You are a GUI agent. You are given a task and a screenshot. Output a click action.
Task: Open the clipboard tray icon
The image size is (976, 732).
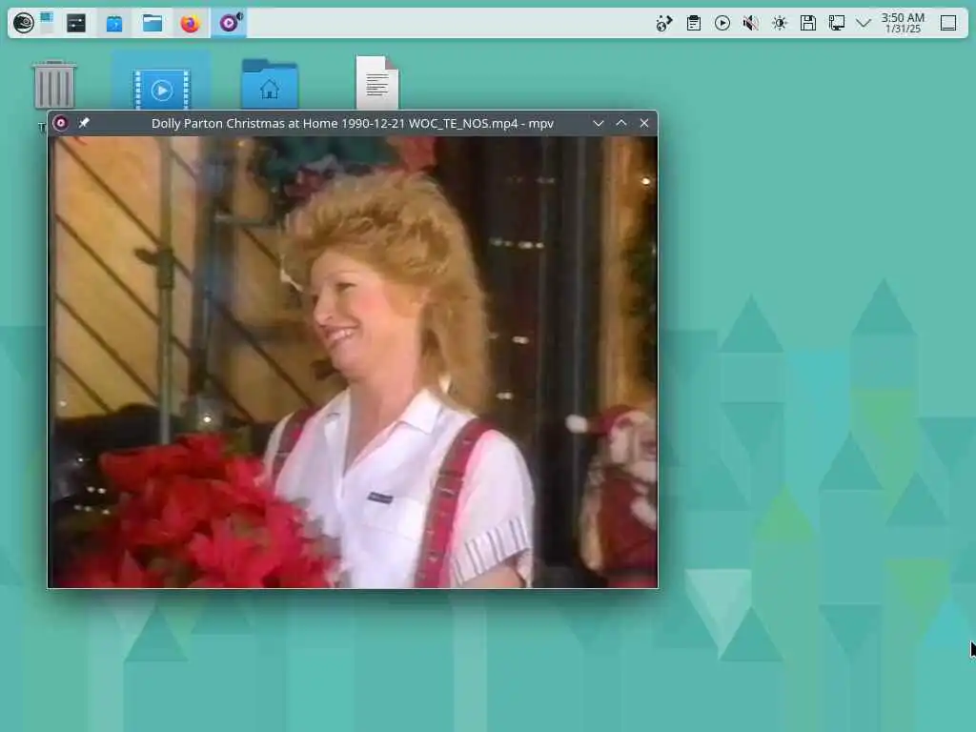694,23
